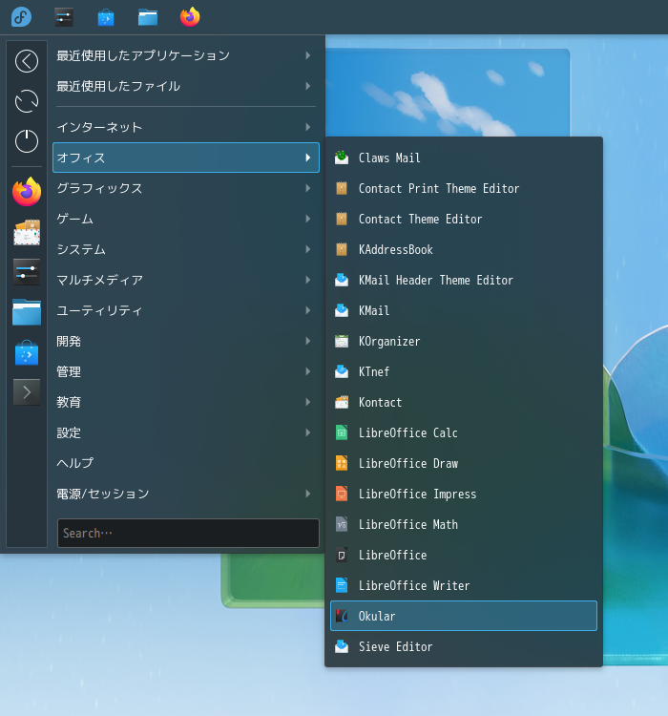
Task: Click the LibreOffice Calc spreadsheet icon
Action: 342,432
